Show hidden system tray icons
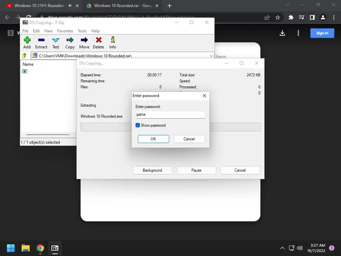Viewport: 341px width, 256px height. click(x=282, y=248)
